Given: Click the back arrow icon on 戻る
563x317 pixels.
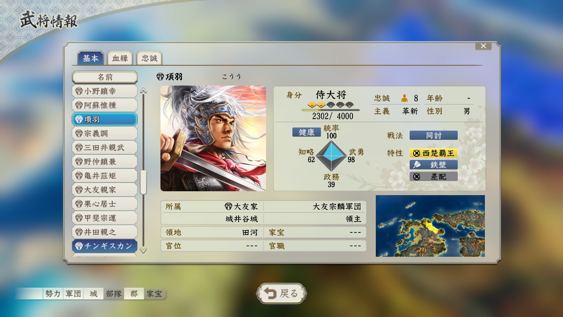Looking at the screenshot, I should (271, 293).
